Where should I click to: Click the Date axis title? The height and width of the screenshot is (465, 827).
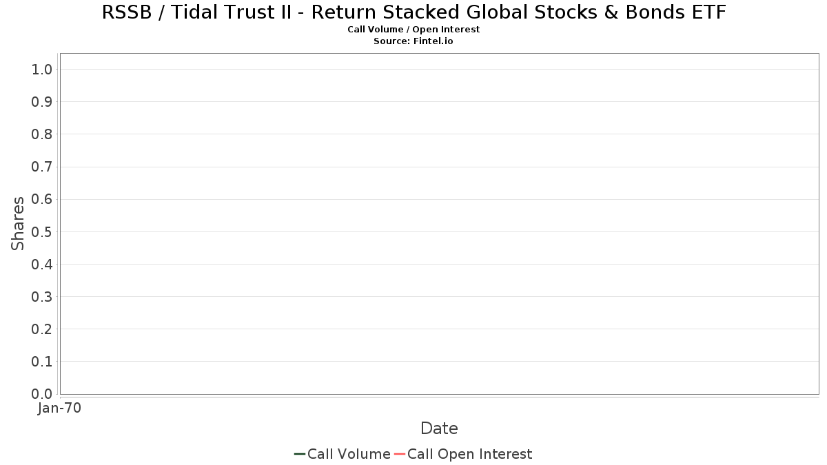tap(439, 428)
